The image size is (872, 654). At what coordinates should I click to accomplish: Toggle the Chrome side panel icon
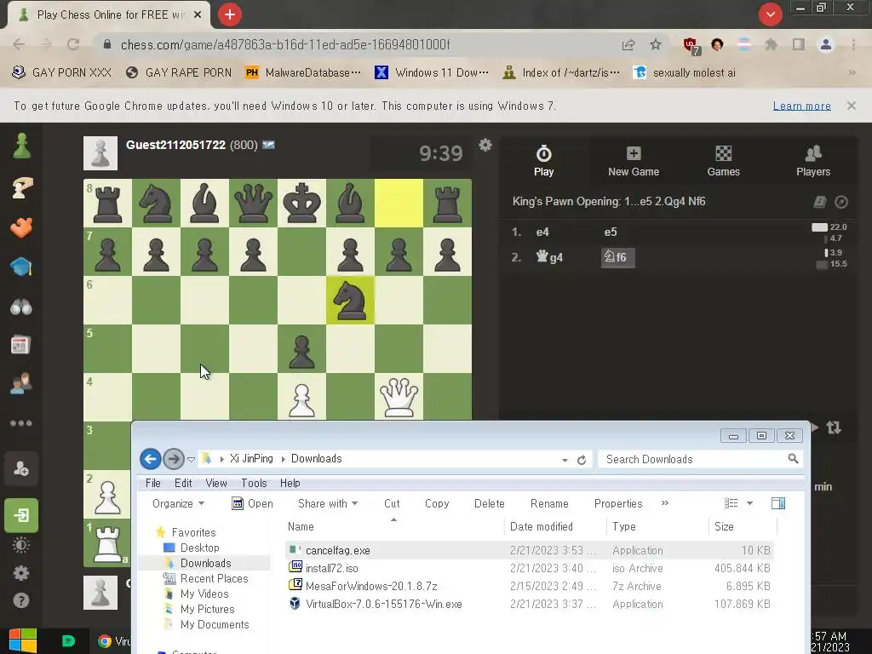(799, 44)
